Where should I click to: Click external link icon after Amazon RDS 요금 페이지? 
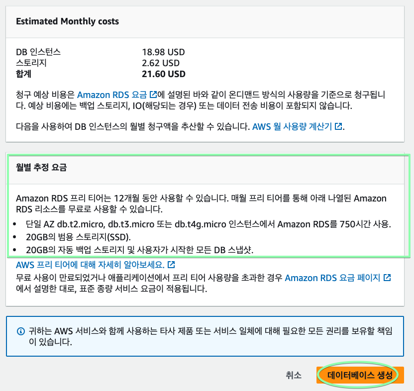387,278
